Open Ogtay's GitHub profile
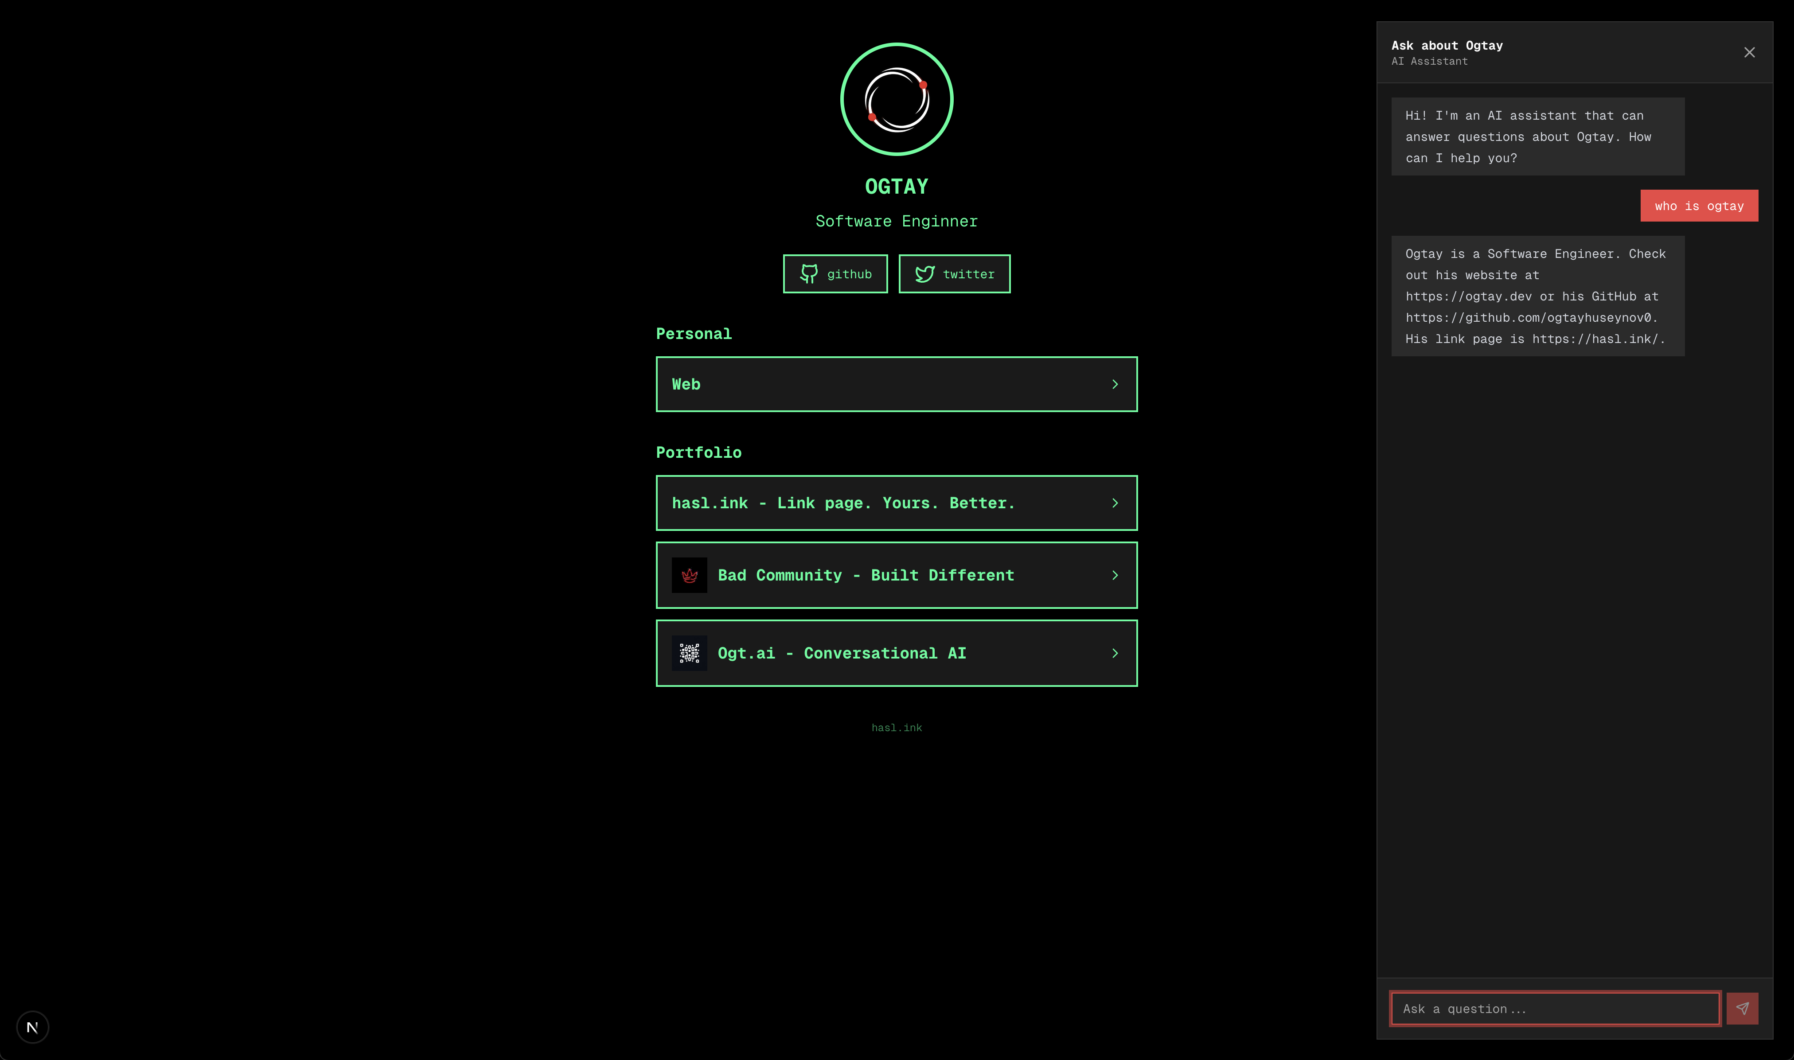This screenshot has height=1060, width=1794. (x=835, y=273)
